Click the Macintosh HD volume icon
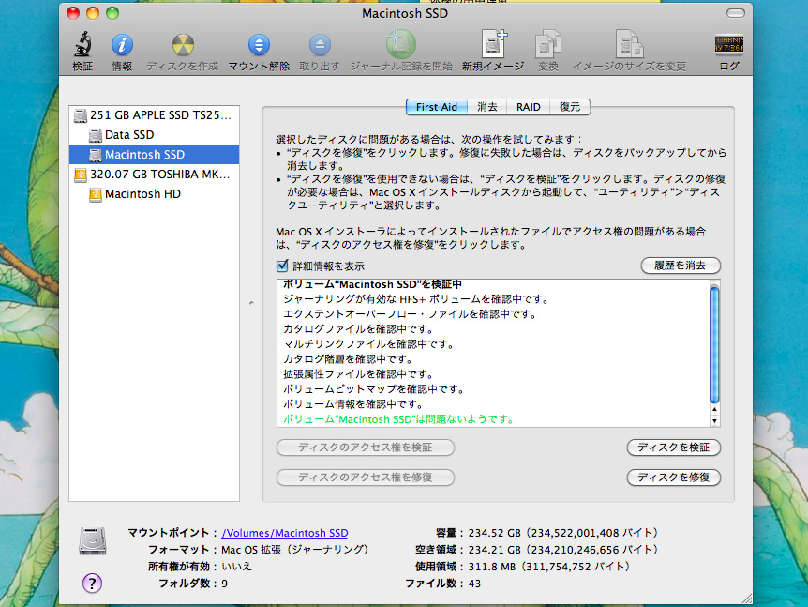The width and height of the screenshot is (808, 607). (96, 194)
